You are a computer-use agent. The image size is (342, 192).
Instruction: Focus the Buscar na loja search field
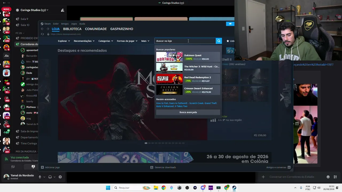pos(185,41)
